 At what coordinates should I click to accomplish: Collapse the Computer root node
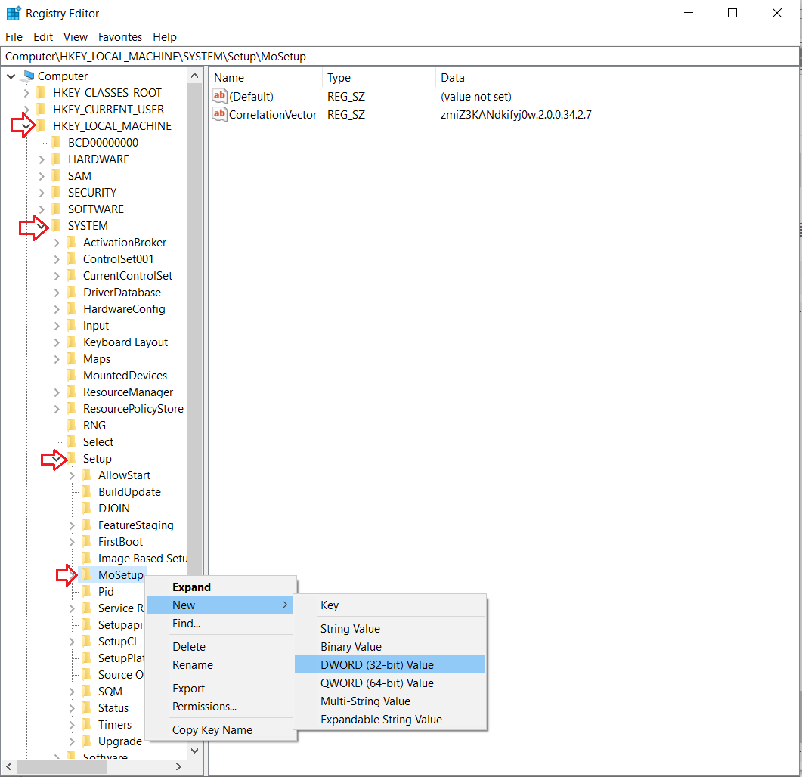click(11, 76)
